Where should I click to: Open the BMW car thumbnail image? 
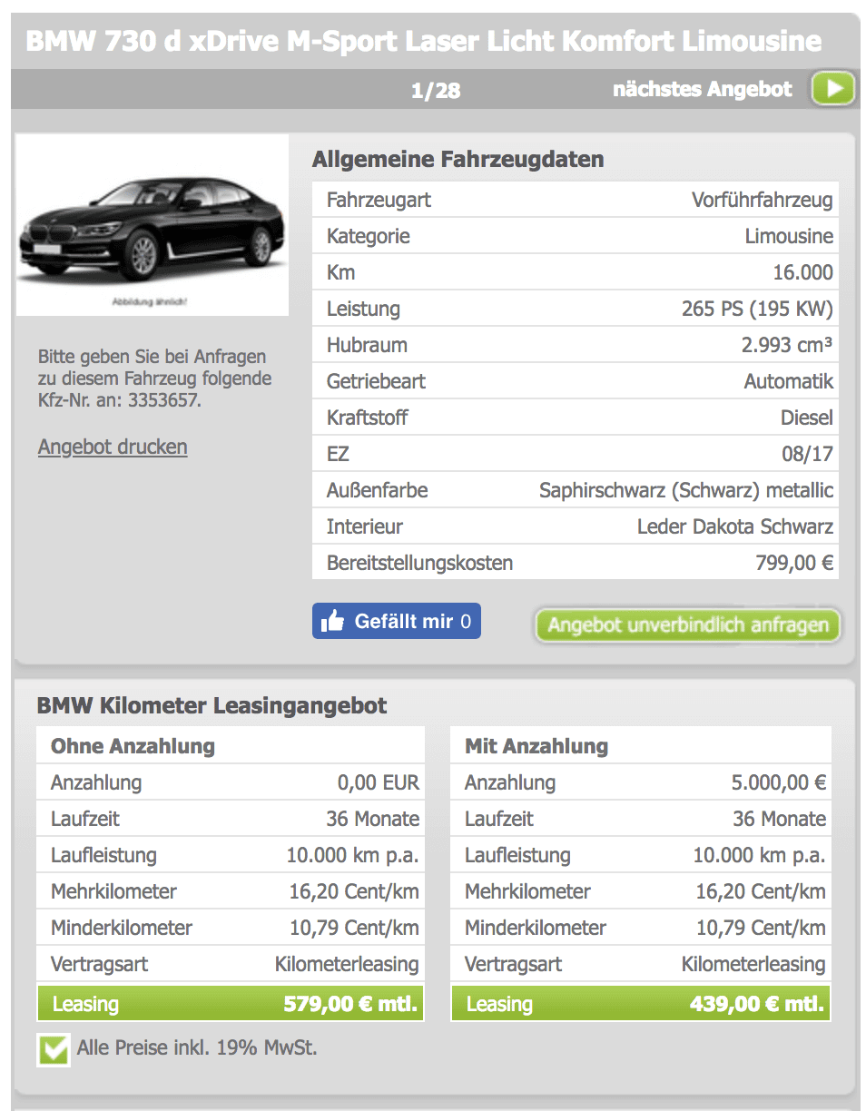(153, 225)
